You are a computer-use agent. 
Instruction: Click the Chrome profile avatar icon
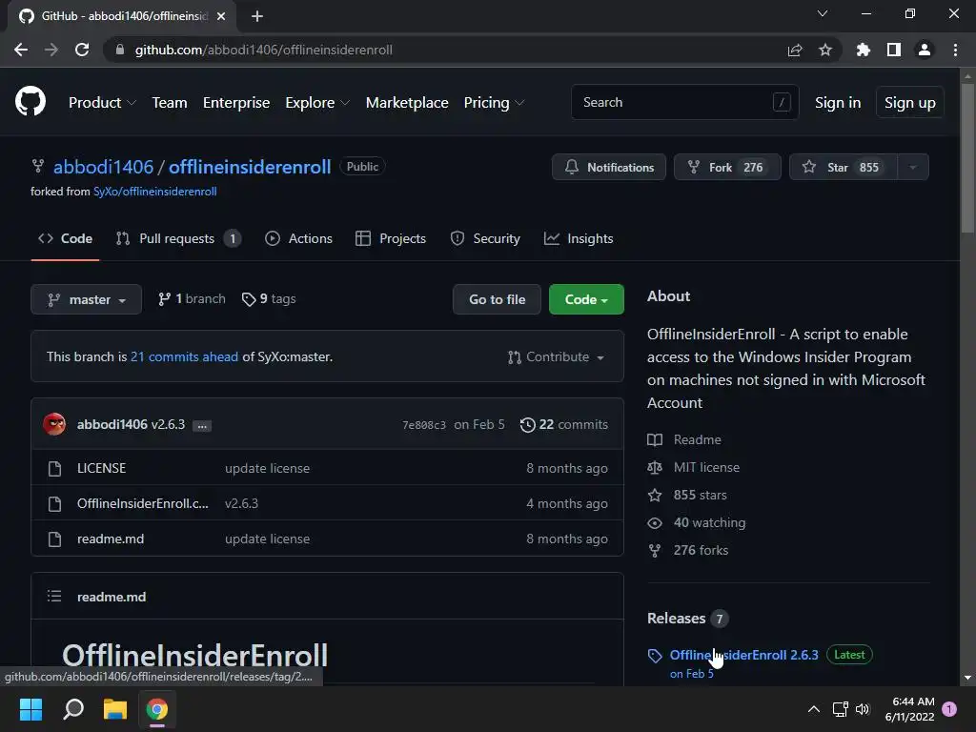pyautogui.click(x=925, y=50)
